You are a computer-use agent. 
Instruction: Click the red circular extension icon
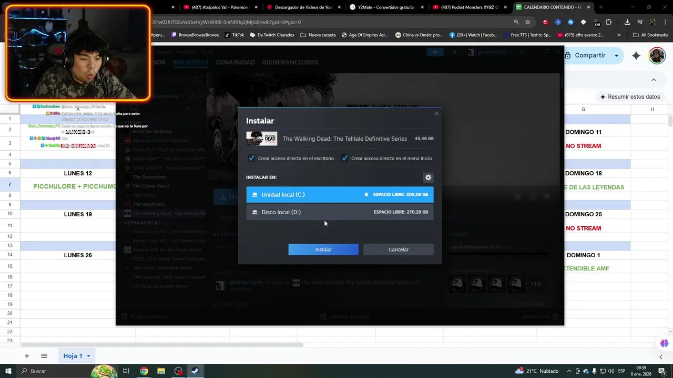click(545, 22)
